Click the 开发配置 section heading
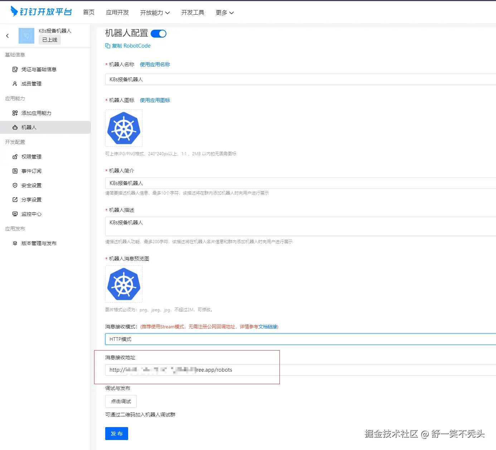496x450 pixels. (x=15, y=142)
